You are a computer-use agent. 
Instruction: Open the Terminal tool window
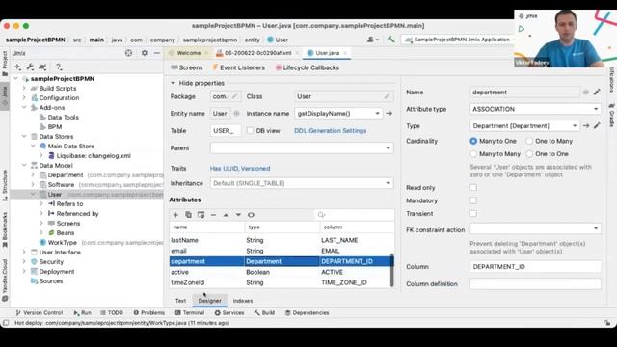[190, 312]
